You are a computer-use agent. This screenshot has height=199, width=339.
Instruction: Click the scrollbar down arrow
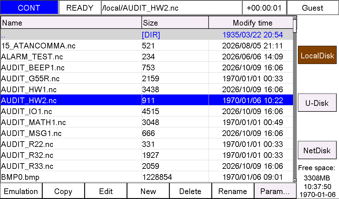(x=295, y=180)
